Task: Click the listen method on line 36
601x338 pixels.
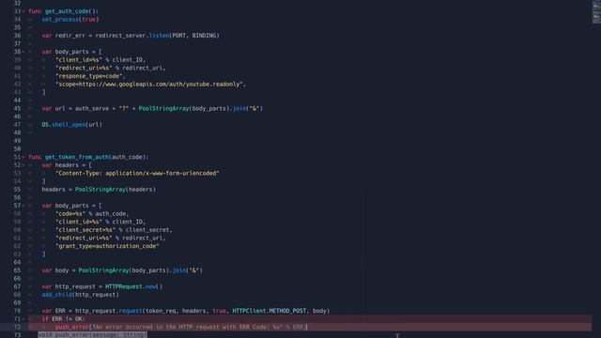Action: tap(159, 36)
